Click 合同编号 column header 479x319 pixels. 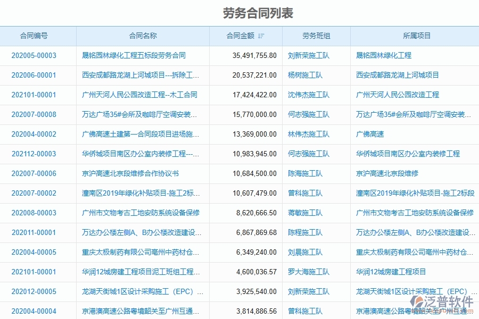pyautogui.click(x=37, y=36)
